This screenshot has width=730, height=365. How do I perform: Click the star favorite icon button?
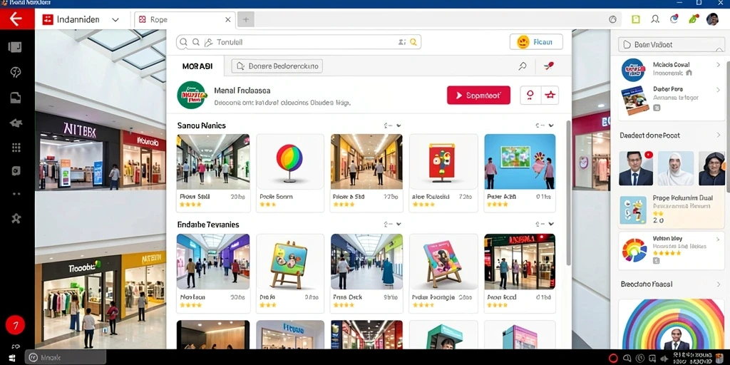pos(550,95)
